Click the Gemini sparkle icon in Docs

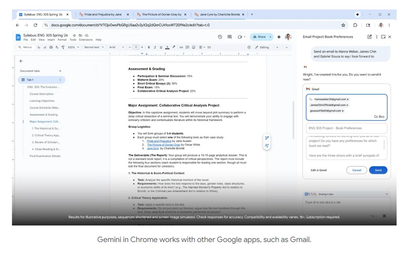pos(279,37)
